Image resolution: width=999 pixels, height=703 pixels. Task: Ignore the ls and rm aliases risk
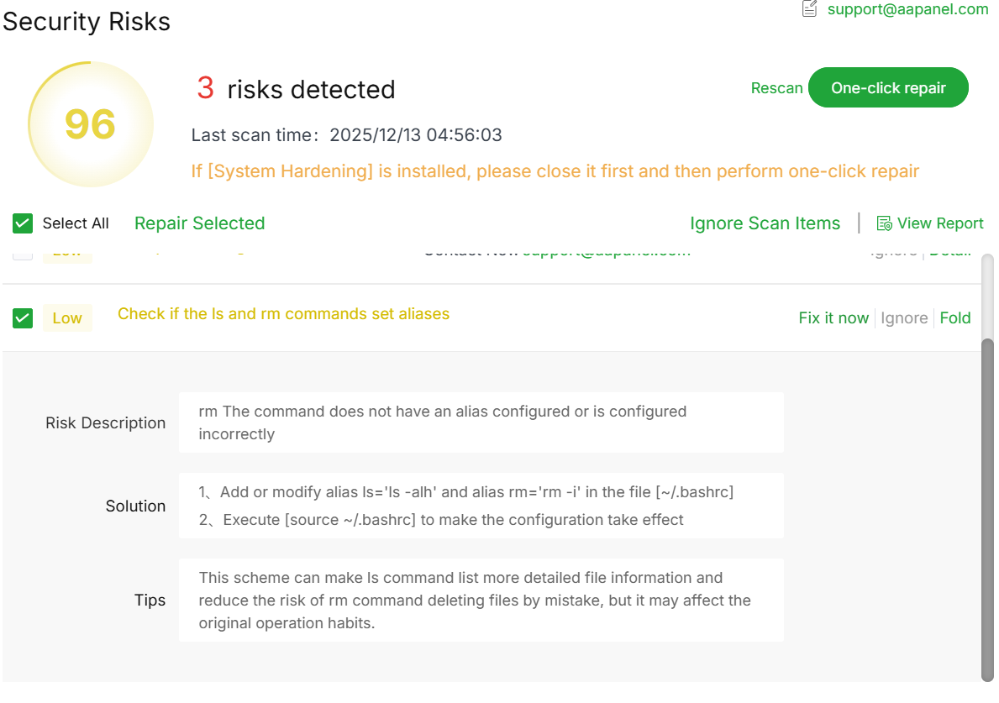904,318
